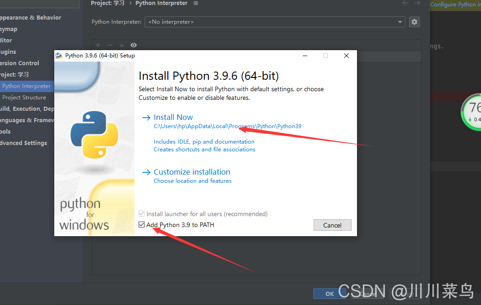Click Install Now to install Python

(173, 117)
